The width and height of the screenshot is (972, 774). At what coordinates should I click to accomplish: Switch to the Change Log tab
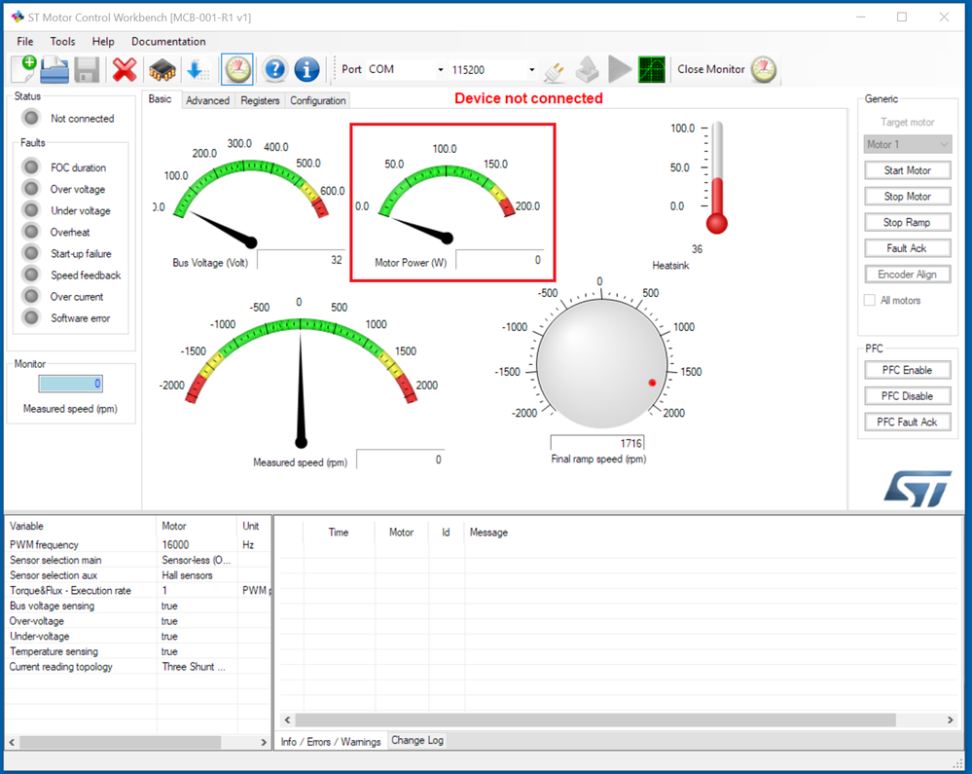point(417,741)
